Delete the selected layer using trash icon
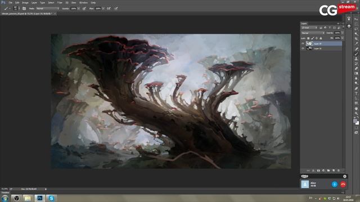Viewport: 360px width, 202px height. click(339, 171)
